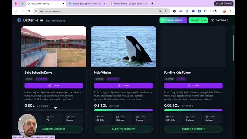Click the Chain icon on Funding Kids Future card
The height and width of the screenshot is (139, 247).
coord(207,117)
